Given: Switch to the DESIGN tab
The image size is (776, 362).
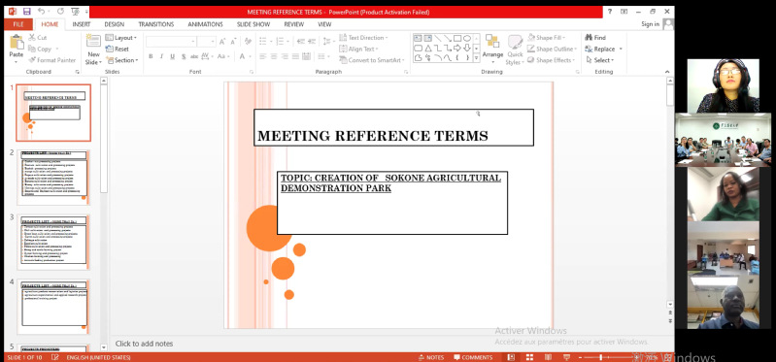Looking at the screenshot, I should tap(115, 24).
